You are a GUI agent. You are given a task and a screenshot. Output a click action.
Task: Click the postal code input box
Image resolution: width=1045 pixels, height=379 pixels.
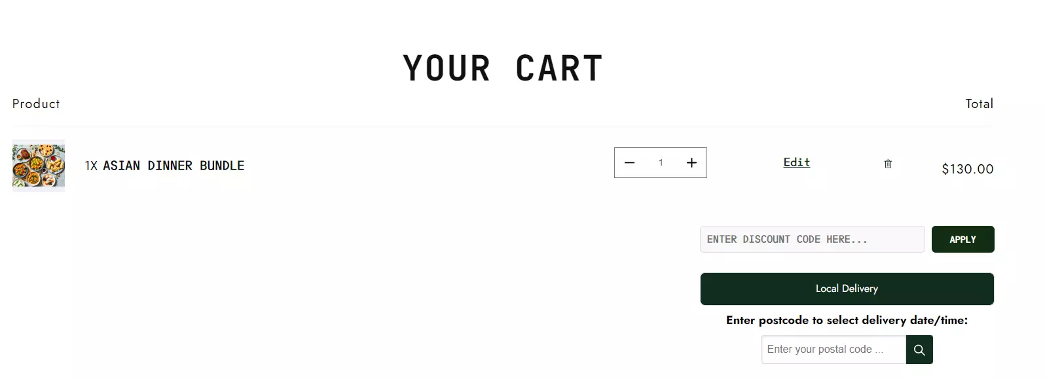(x=833, y=350)
